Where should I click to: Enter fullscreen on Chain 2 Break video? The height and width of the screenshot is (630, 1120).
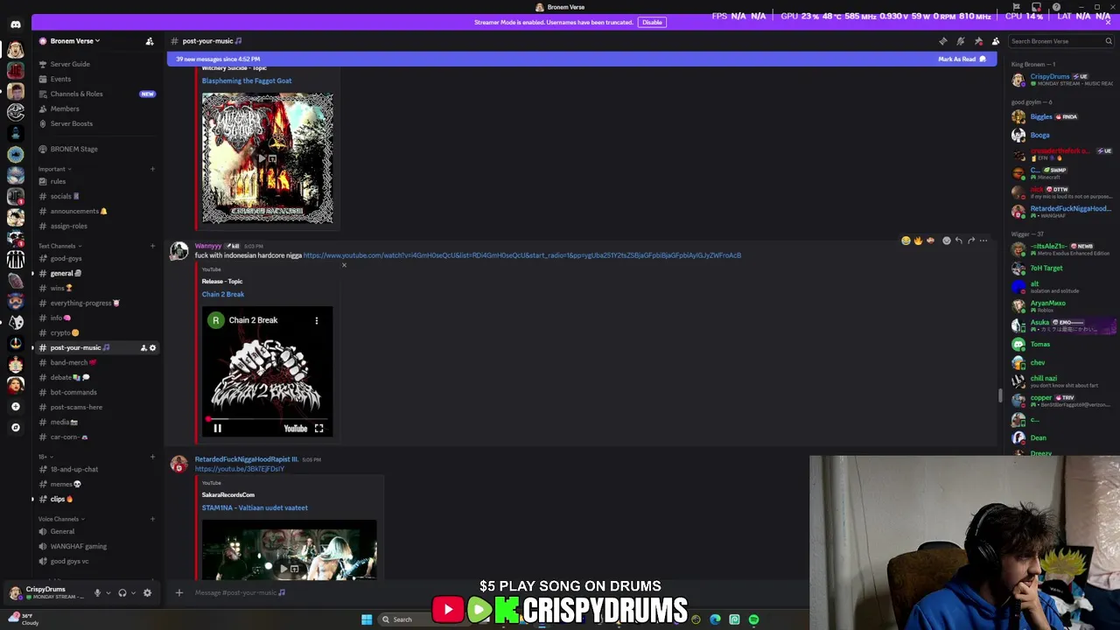(318, 429)
